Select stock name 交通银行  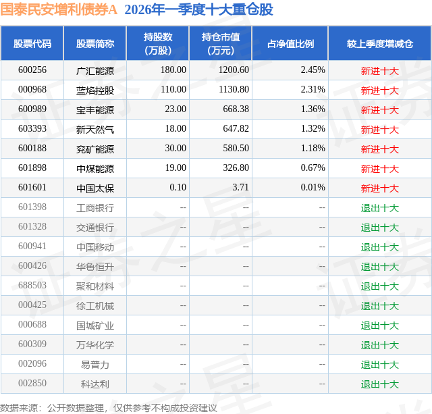(95, 228)
